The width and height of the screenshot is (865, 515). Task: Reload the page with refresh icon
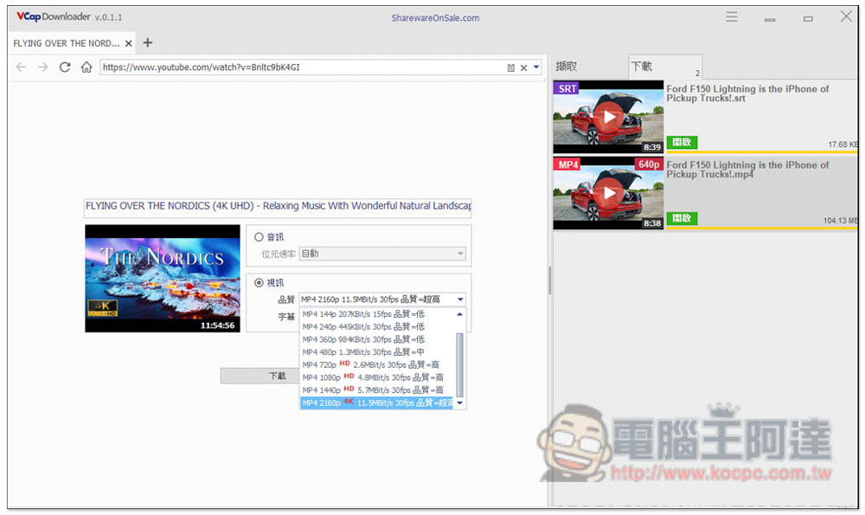65,67
